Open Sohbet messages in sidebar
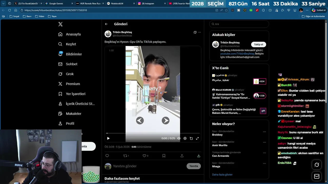Viewport: 328px width, 184px height. pos(68,64)
